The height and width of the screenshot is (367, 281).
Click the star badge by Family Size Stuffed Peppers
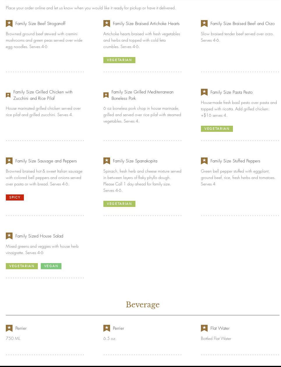coord(204,161)
